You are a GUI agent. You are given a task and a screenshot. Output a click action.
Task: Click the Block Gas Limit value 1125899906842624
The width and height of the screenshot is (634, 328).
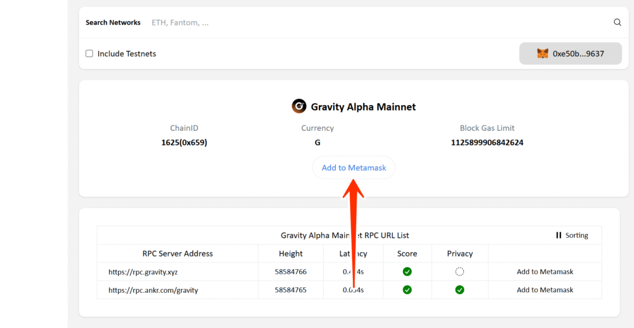pyautogui.click(x=487, y=143)
